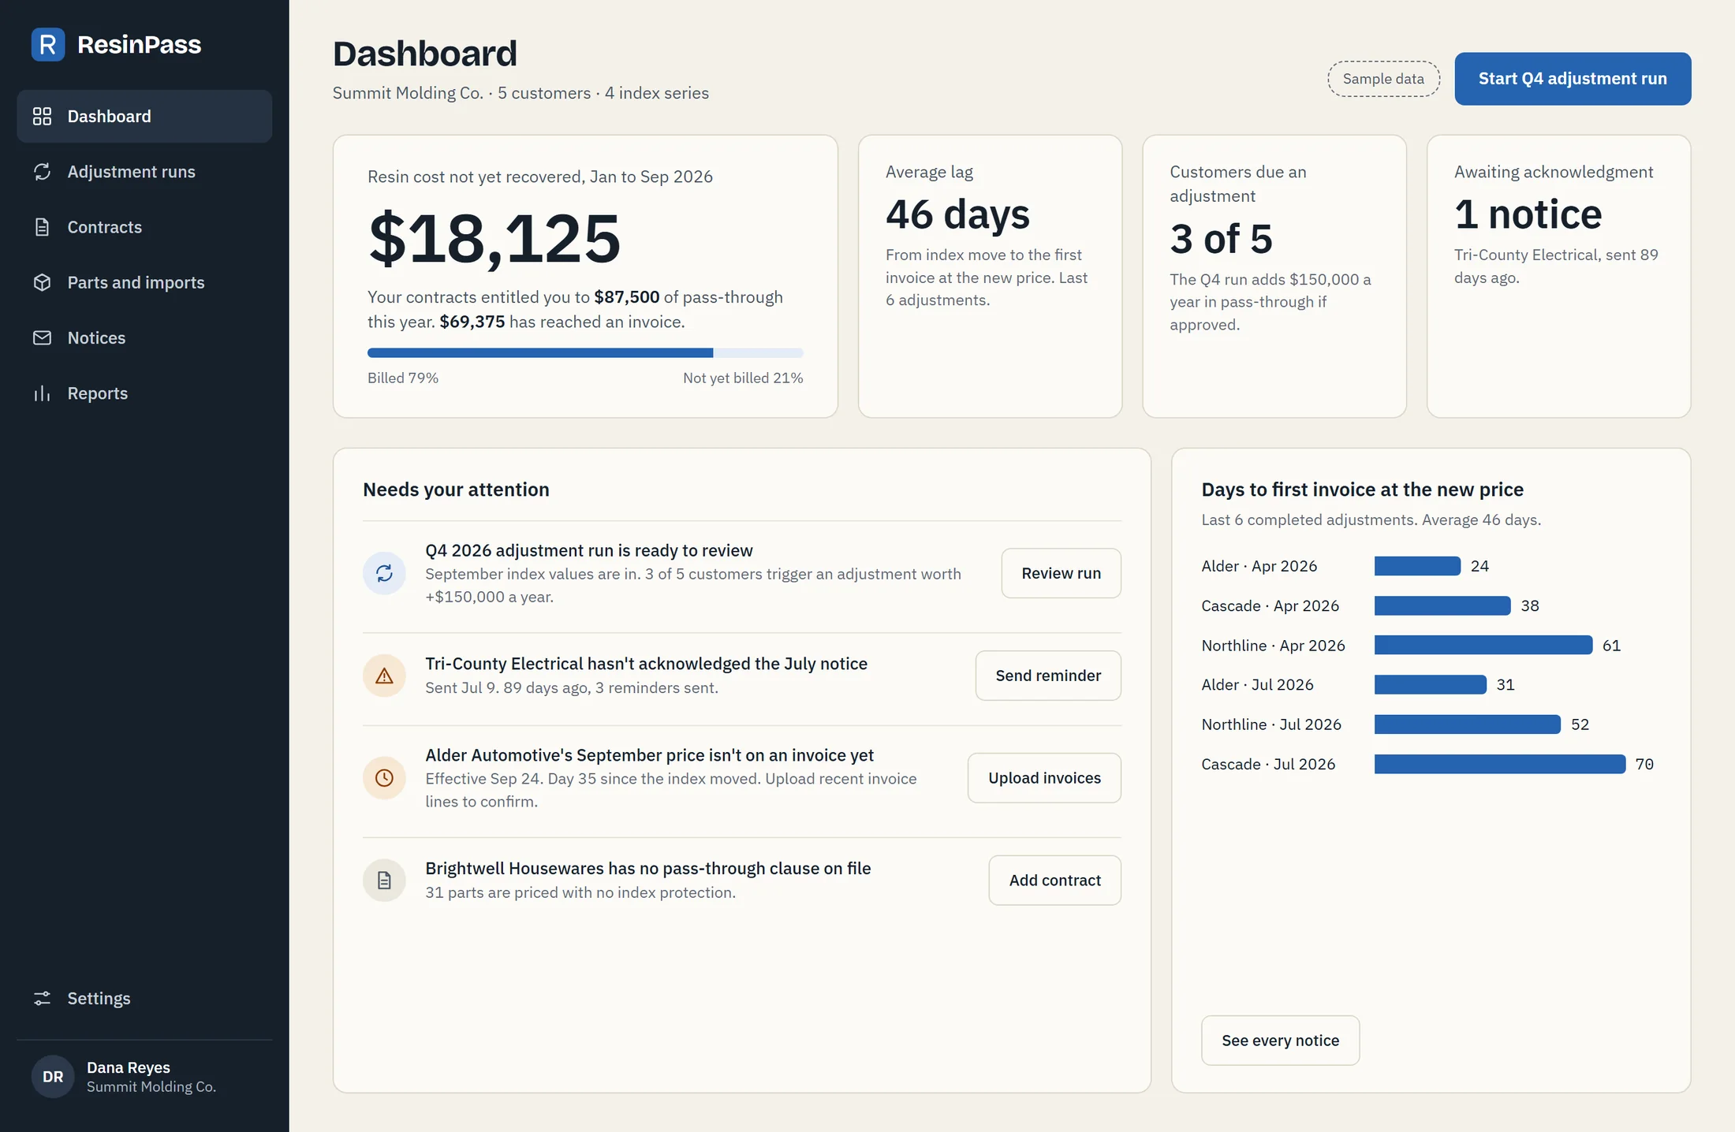Navigate to Notices
1735x1132 pixels.
pyautogui.click(x=144, y=337)
